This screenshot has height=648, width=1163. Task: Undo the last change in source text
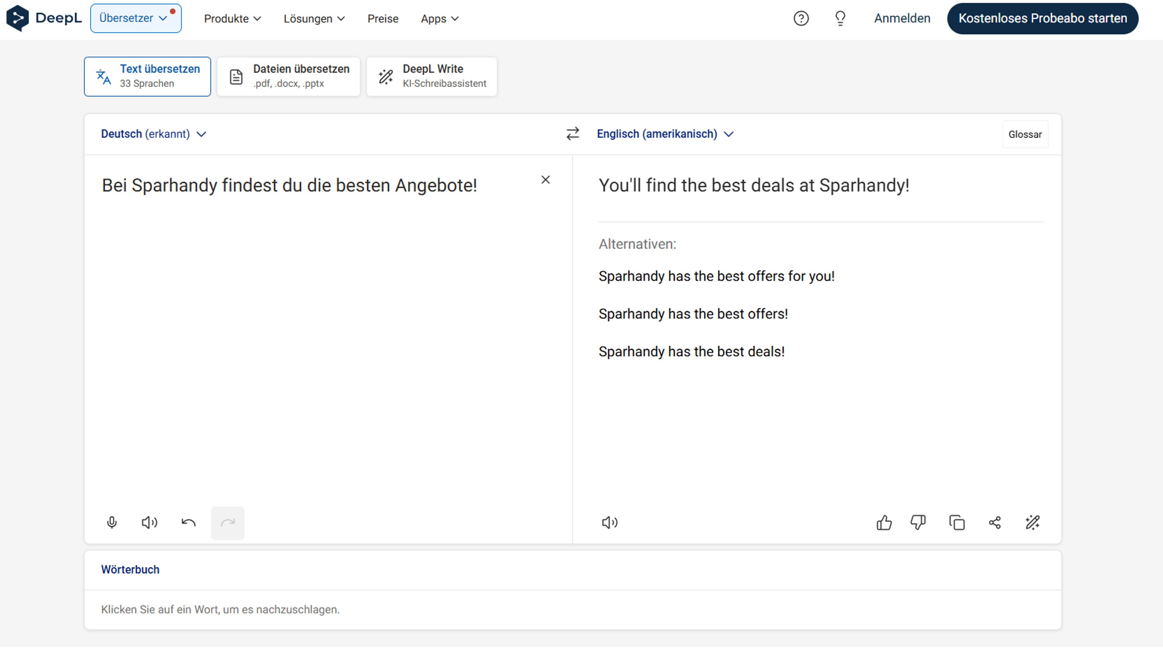(189, 523)
